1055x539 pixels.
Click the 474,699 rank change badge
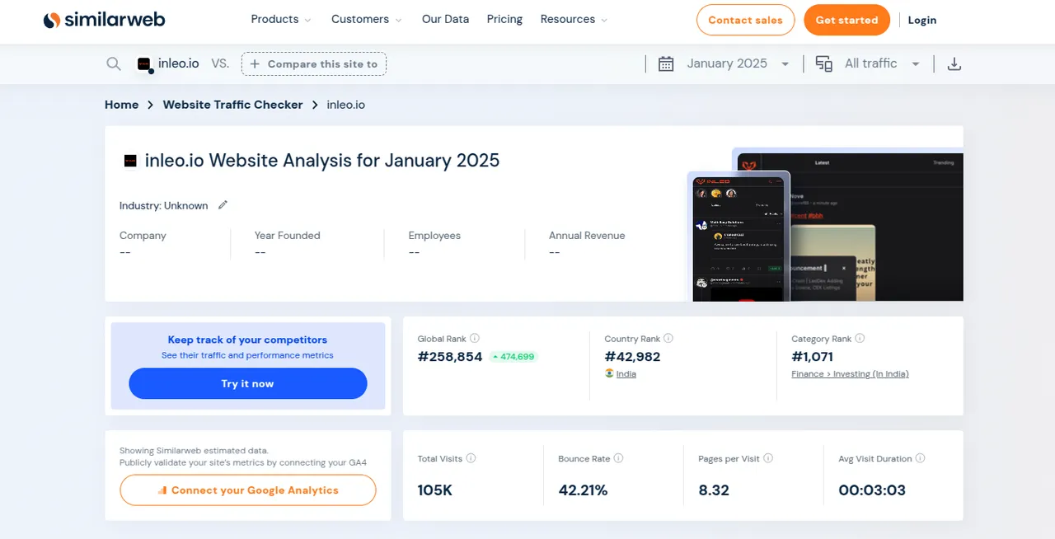513,357
